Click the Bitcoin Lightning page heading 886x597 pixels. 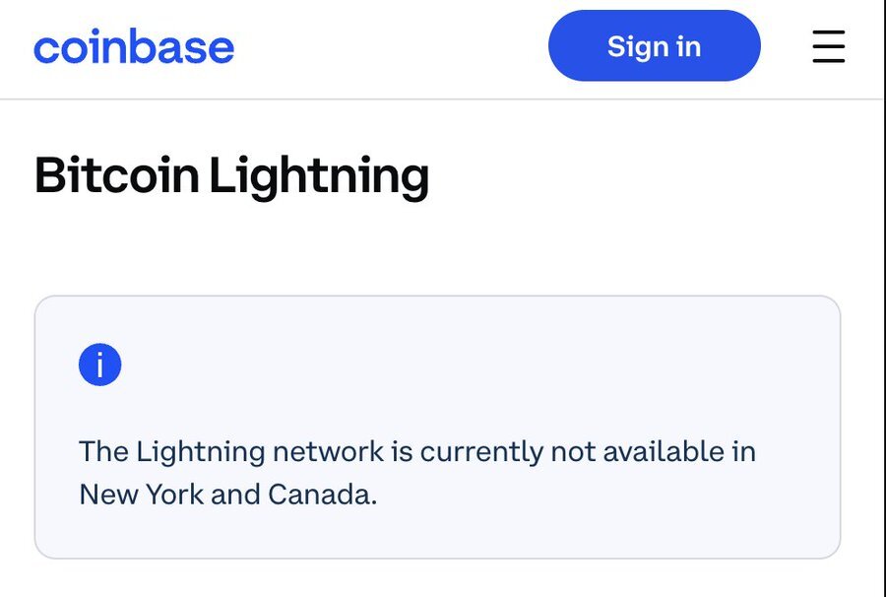coord(231,177)
